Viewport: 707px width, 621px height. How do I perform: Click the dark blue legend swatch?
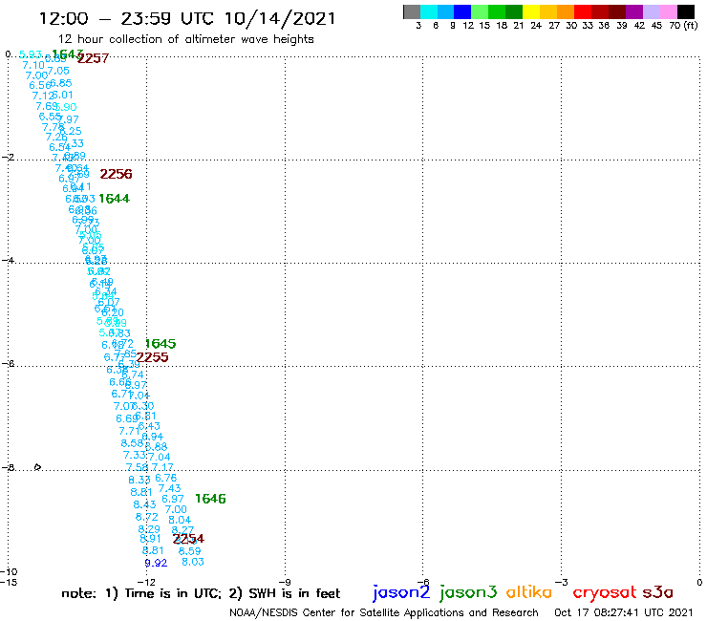click(462, 11)
